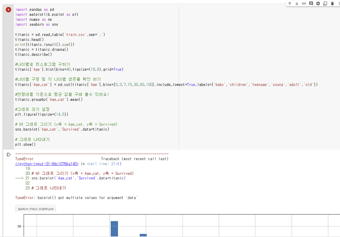Click the 'titanic.describe()' line
The image size is (340, 237).
34,54
